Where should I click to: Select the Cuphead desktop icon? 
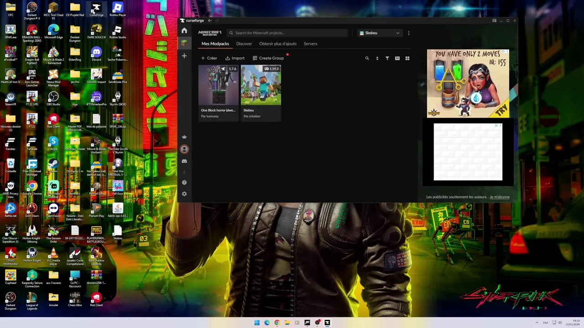pyautogui.click(x=10, y=277)
